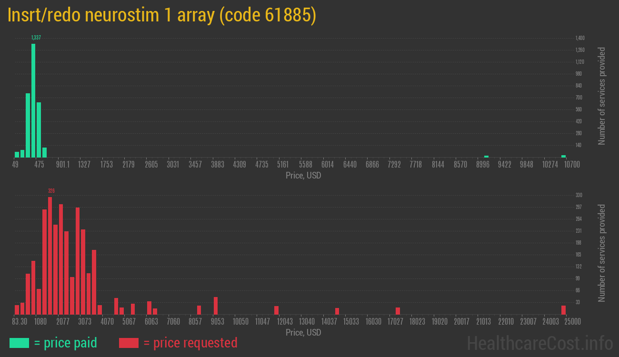619x357 pixels.
Task: Click the isolated red bar near 17027
Action: coord(398,311)
